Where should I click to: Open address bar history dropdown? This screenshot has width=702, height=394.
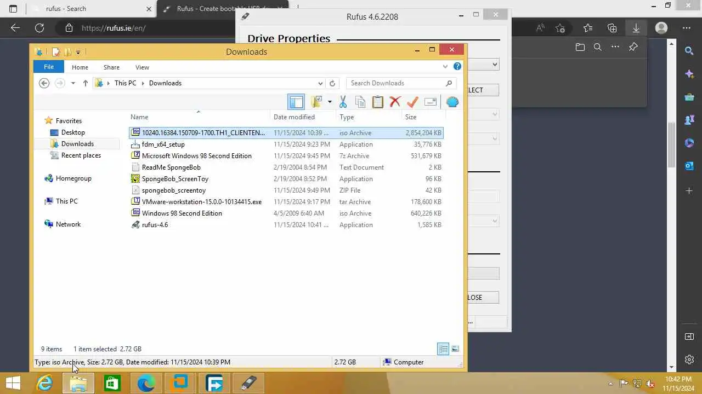tap(320, 83)
